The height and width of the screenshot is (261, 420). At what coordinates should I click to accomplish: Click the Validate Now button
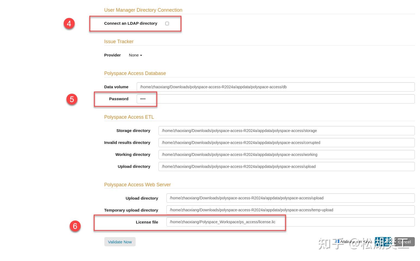[x=120, y=242]
